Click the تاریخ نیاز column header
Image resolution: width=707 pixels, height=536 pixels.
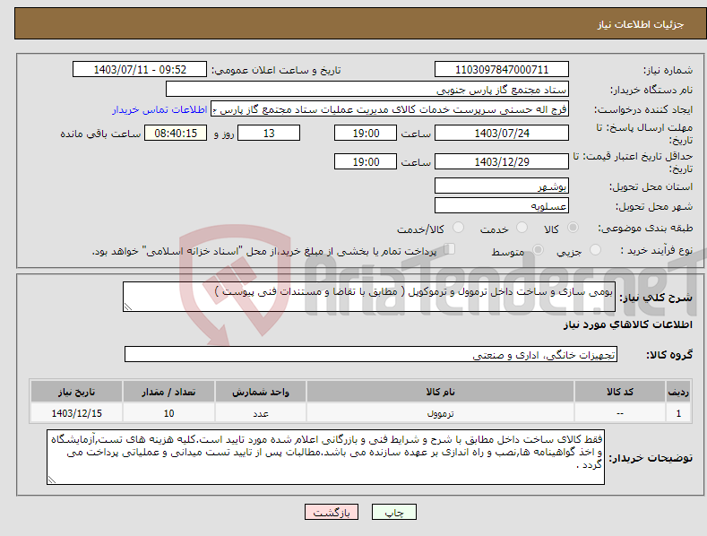[77, 392]
